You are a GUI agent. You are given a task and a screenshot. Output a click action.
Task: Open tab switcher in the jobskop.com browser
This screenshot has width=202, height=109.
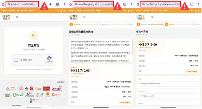pos(57,4)
